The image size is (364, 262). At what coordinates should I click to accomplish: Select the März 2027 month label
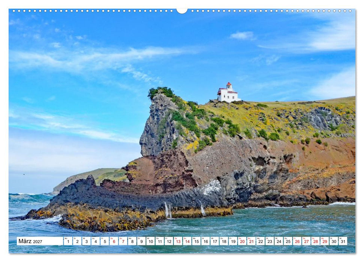pyautogui.click(x=30, y=241)
